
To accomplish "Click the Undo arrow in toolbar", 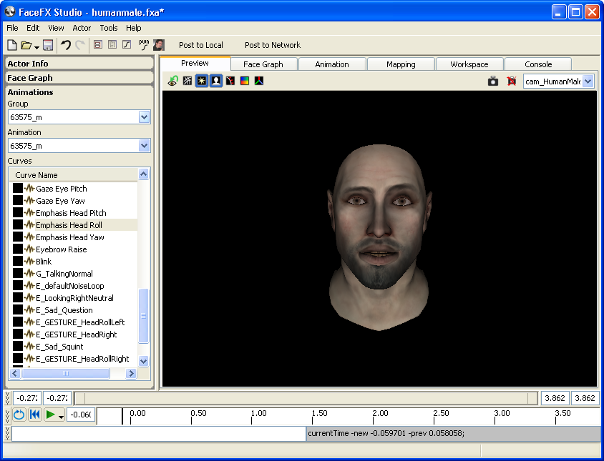I will pyautogui.click(x=65, y=45).
